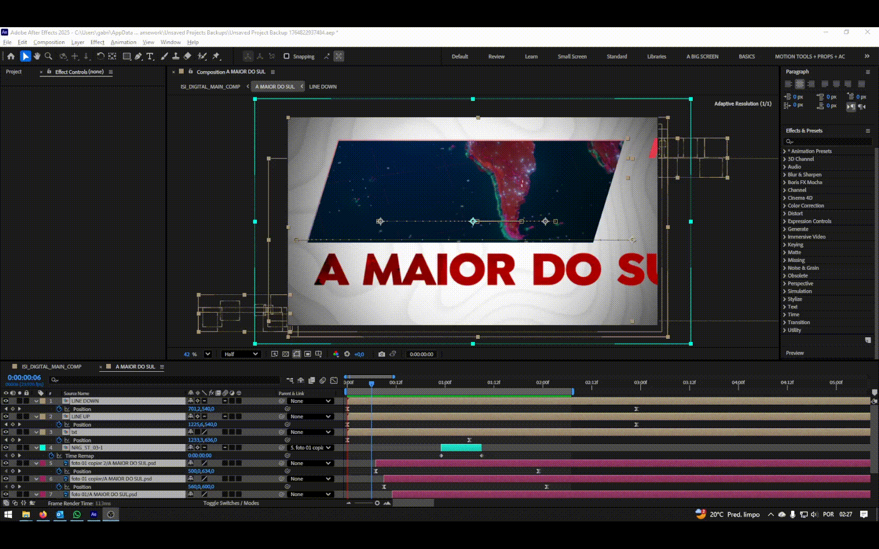Viewport: 879px width, 549px height.
Task: Click the current time 0:00:00:06 display
Action: coord(24,378)
